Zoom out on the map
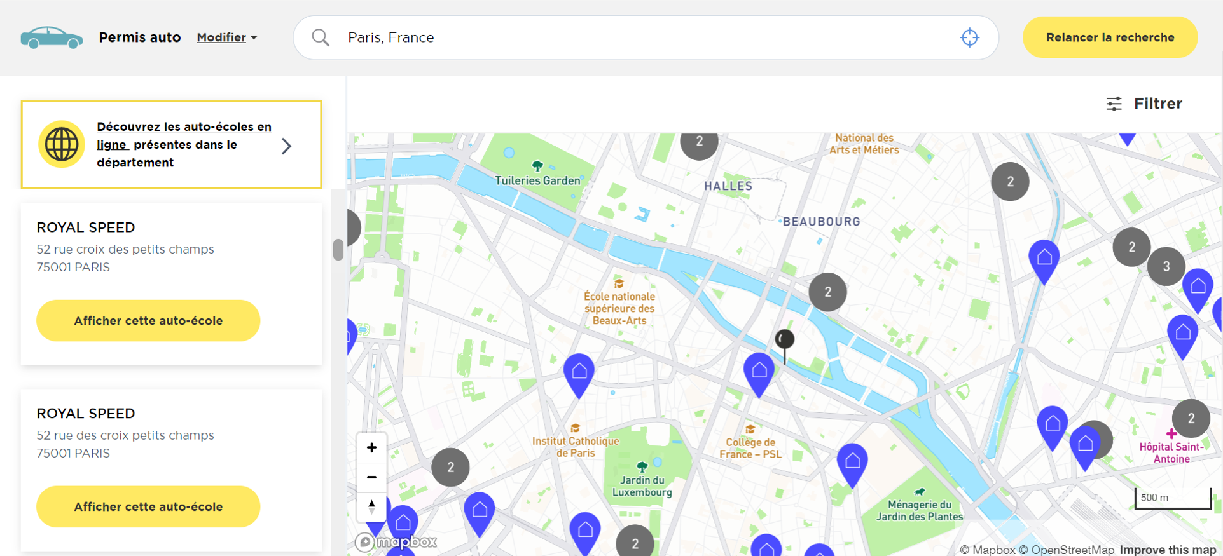 [x=371, y=477]
